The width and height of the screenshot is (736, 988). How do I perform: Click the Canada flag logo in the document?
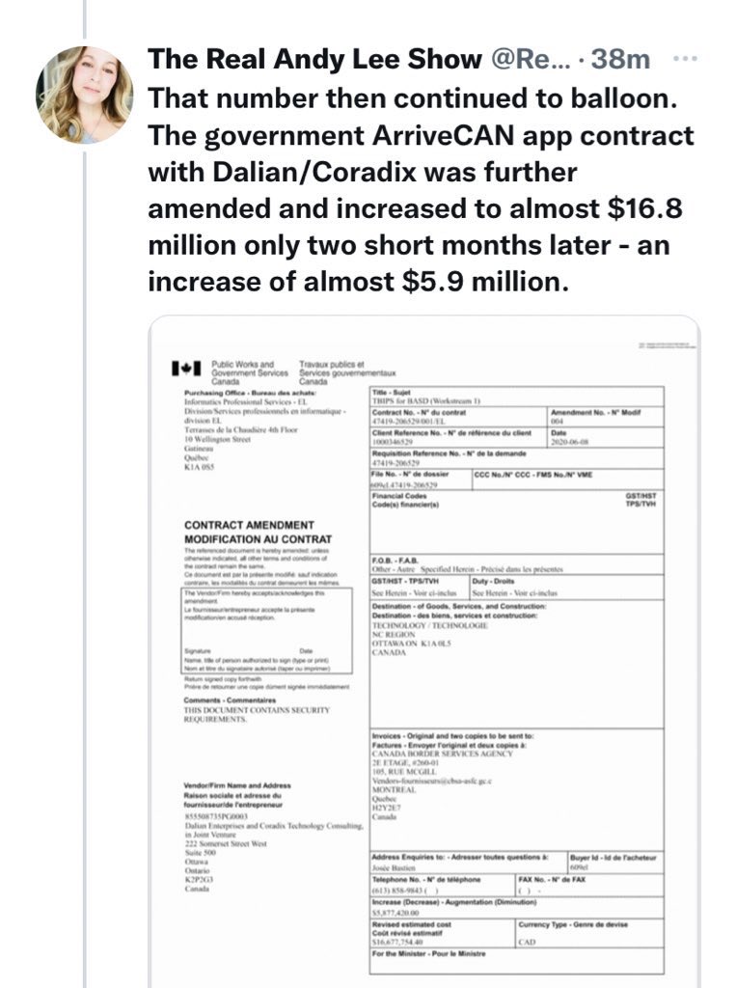(x=185, y=369)
